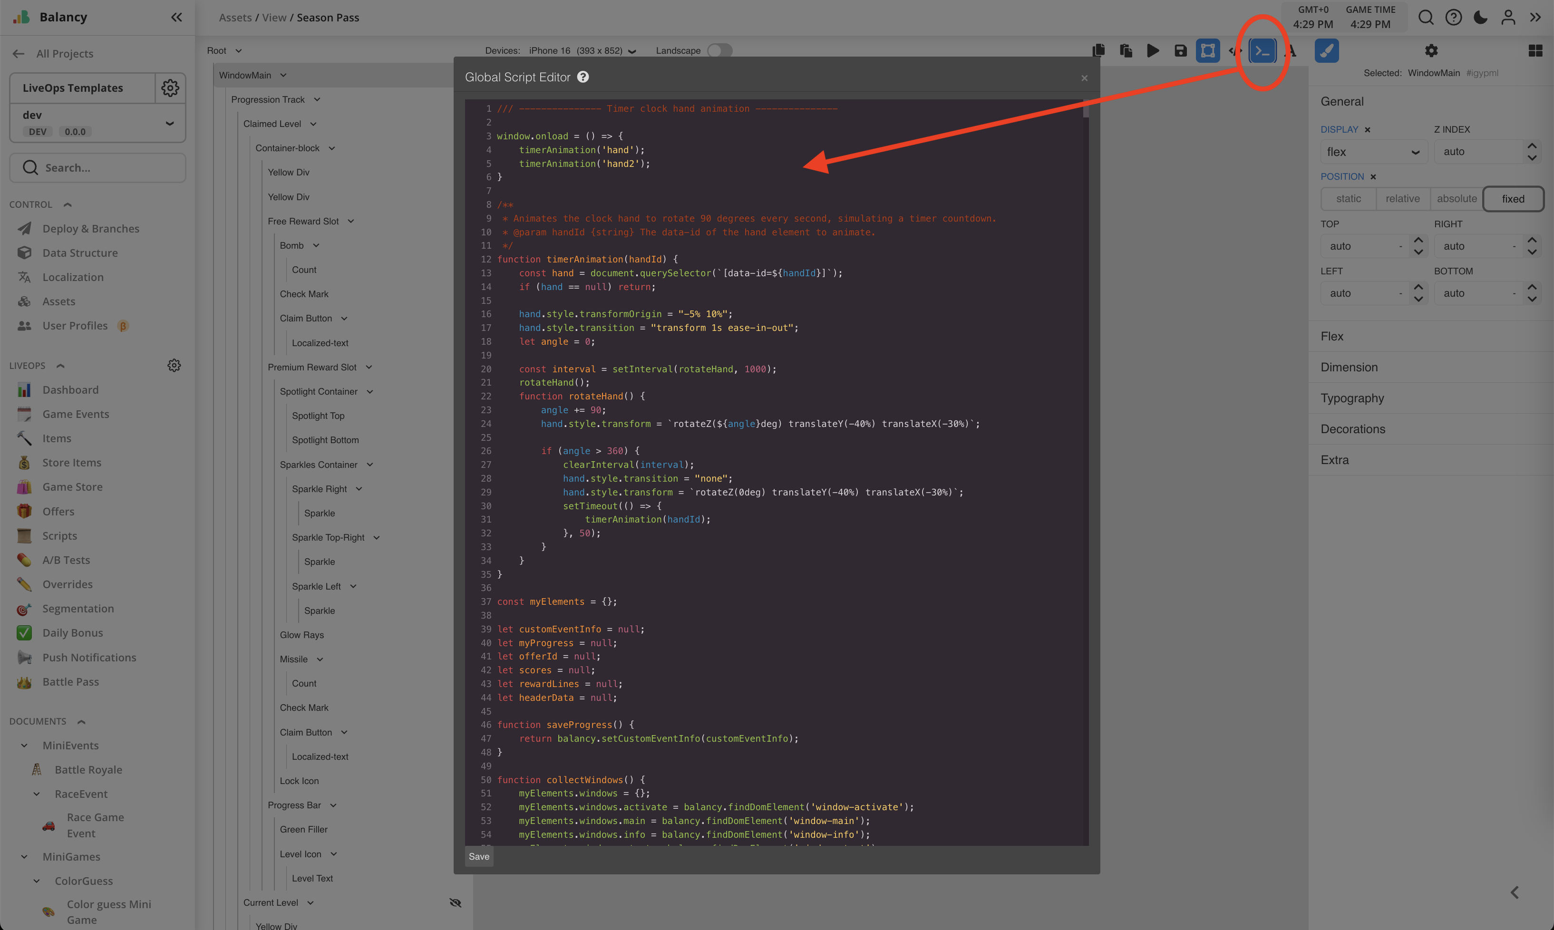1554x930 pixels.
Task: Select the paintbrush style tool
Action: click(x=1326, y=51)
